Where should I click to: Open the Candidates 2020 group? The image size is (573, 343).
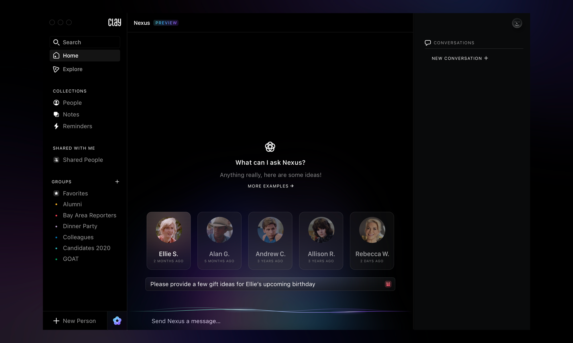click(87, 248)
